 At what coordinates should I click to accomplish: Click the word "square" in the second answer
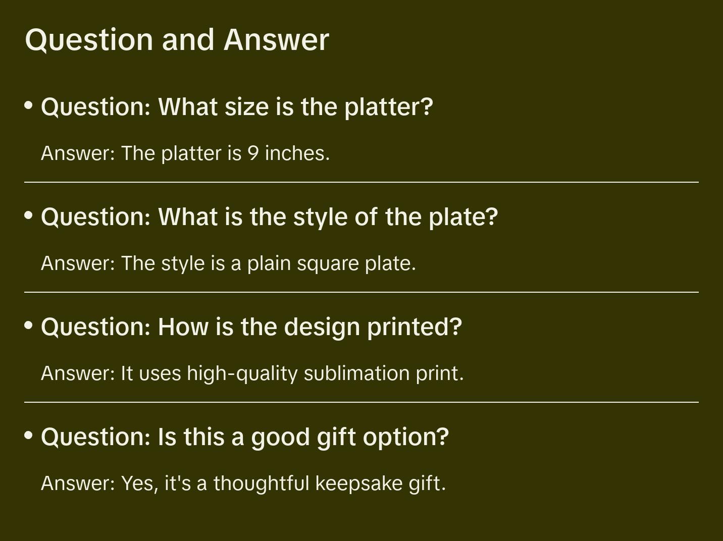pyautogui.click(x=328, y=263)
